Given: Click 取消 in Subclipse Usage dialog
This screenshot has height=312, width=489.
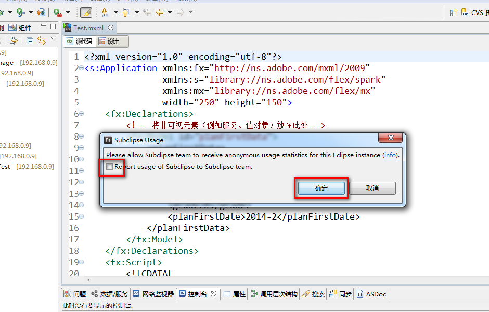Looking at the screenshot, I should (372, 188).
